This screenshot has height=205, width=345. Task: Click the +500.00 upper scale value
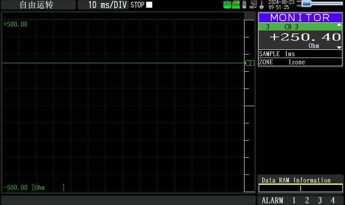pos(16,24)
